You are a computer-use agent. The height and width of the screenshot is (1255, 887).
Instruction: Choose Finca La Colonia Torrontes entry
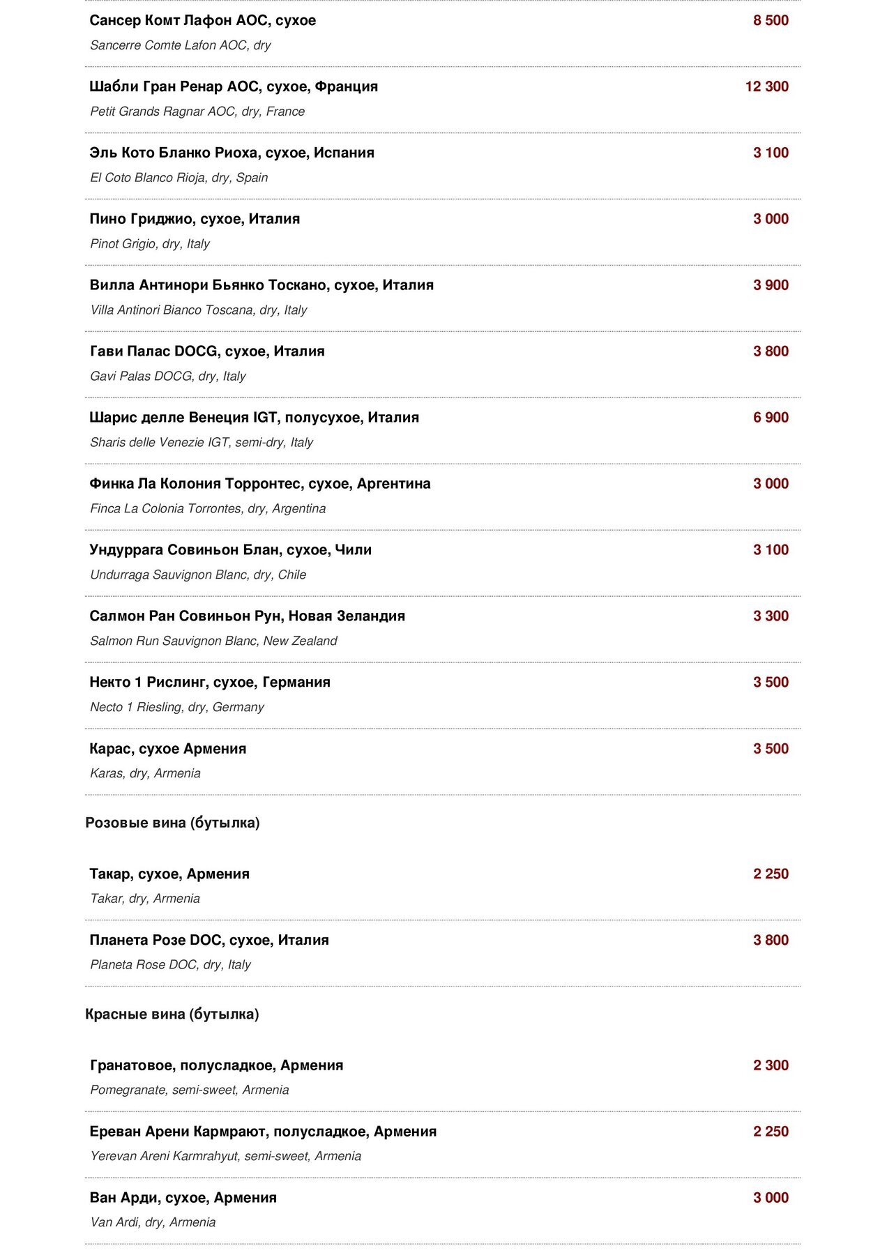pos(443,496)
